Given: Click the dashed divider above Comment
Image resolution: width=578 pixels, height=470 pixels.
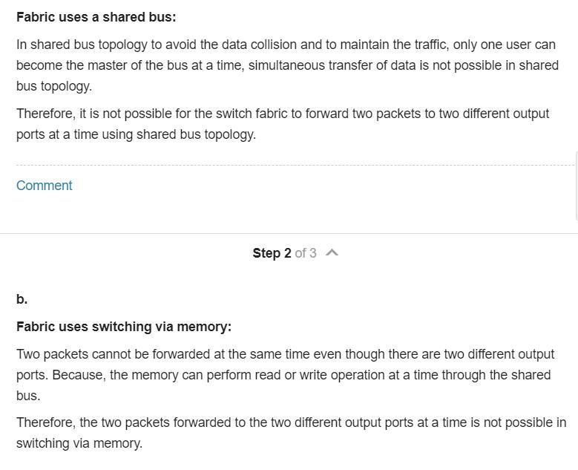Looking at the screenshot, I should tap(295, 166).
